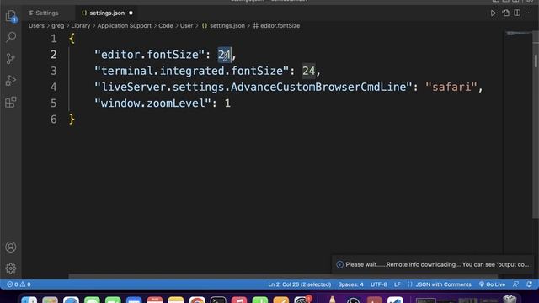Run the file with play button

[x=494, y=13]
